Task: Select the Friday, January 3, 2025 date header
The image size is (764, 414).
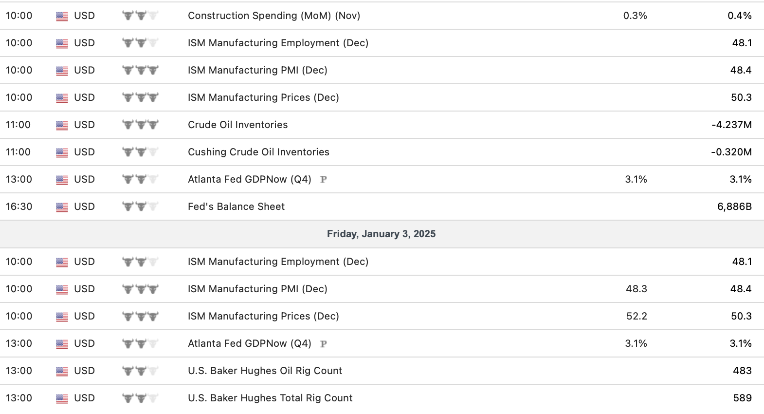Action: click(x=381, y=234)
